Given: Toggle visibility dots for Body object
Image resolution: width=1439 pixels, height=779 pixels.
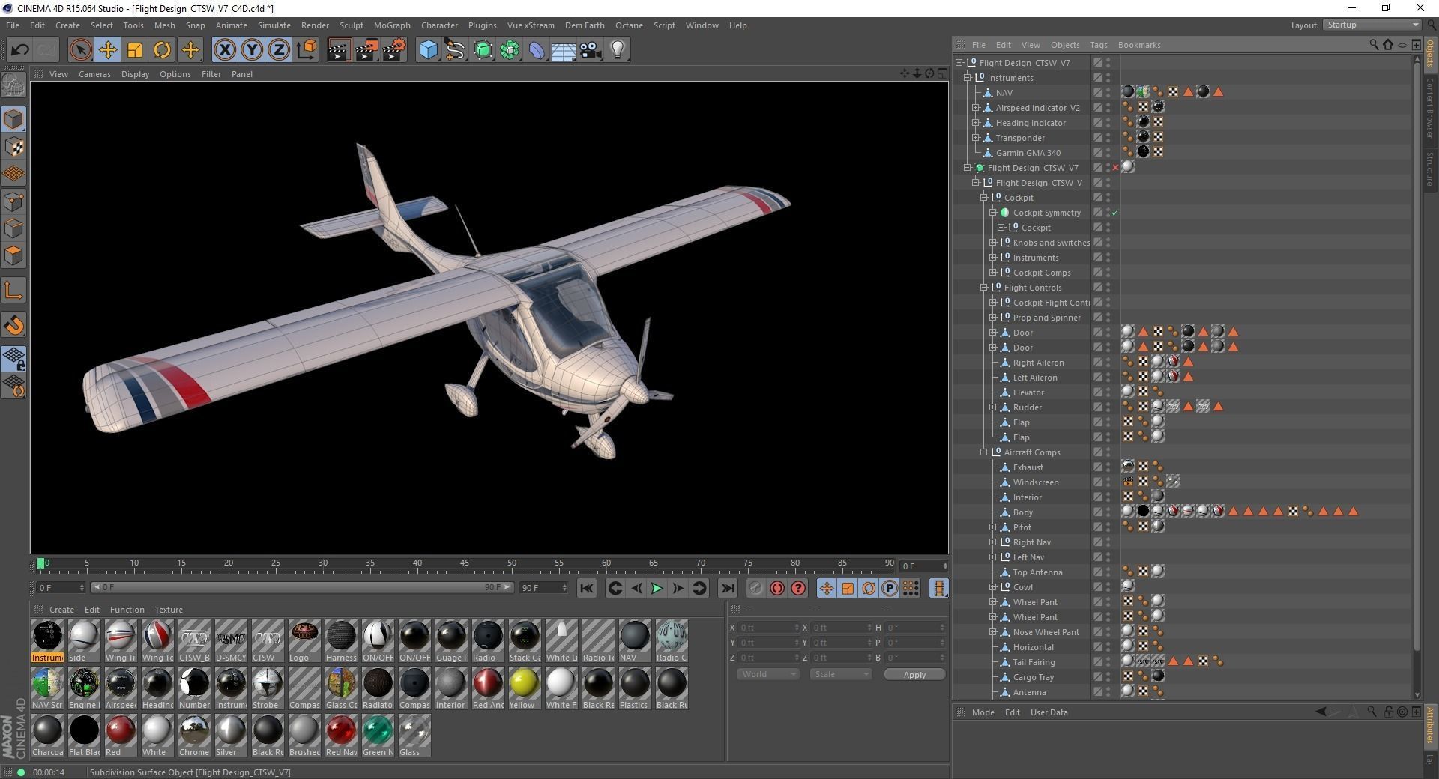Looking at the screenshot, I should pos(1108,512).
